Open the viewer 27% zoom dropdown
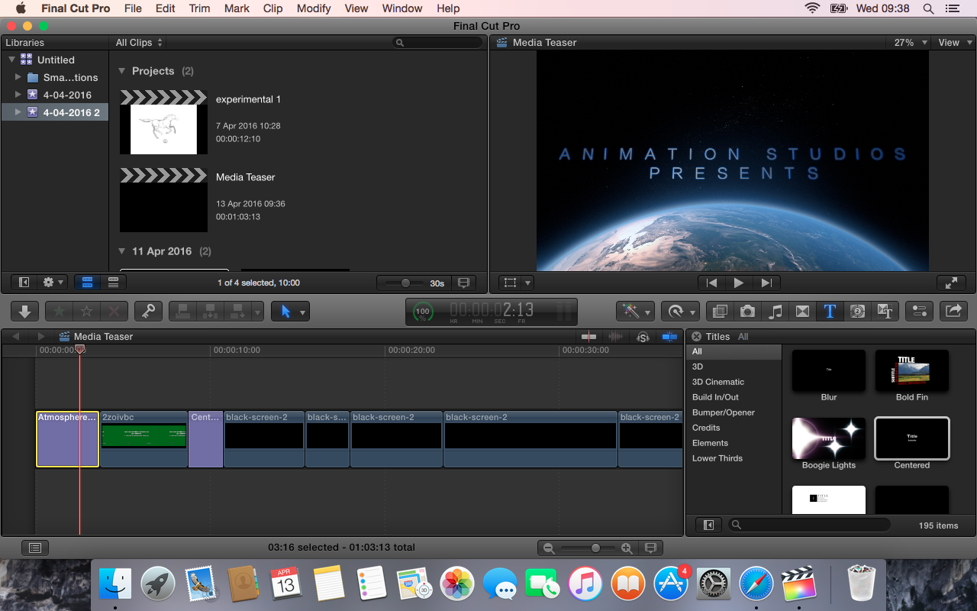Viewport: 977px width, 611px height. [911, 43]
